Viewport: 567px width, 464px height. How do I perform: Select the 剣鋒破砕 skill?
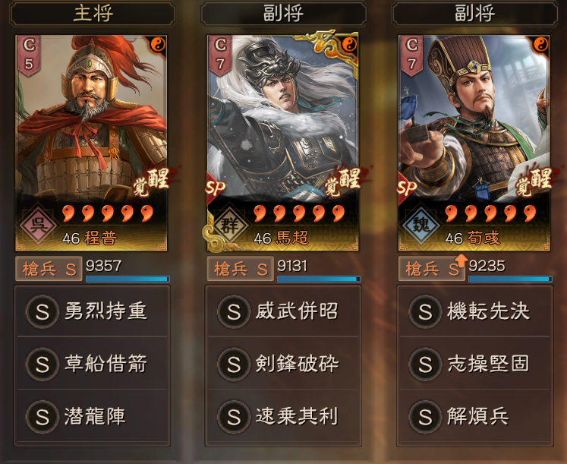pos(284,364)
